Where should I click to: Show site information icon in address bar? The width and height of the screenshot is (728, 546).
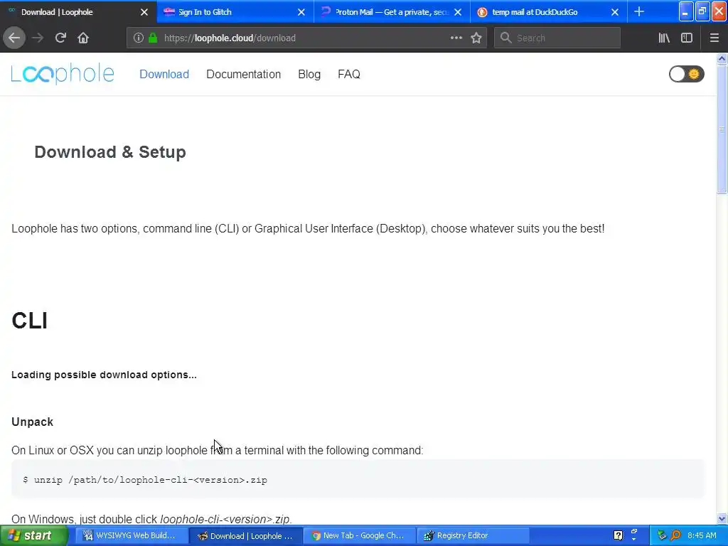pyautogui.click(x=139, y=38)
